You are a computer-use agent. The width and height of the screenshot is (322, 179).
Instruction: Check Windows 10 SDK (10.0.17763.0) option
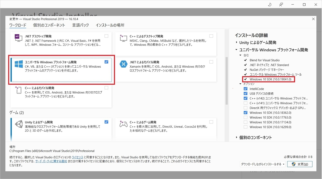point(246,118)
